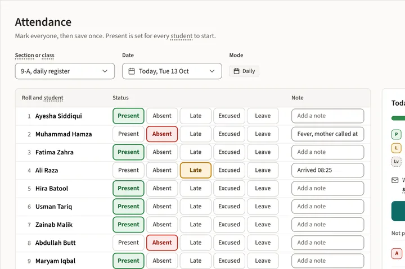405x269 pixels.
Task: Mark Ali Raza as Absent
Action: coord(162,170)
